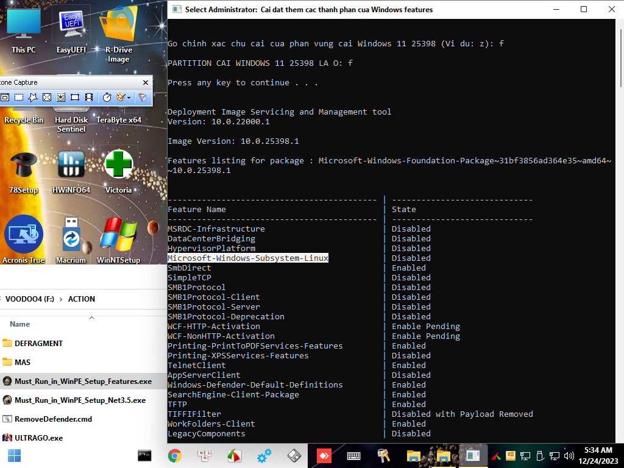Launch Google Chrome from the taskbar
The width and height of the screenshot is (624, 468).
pos(175,456)
